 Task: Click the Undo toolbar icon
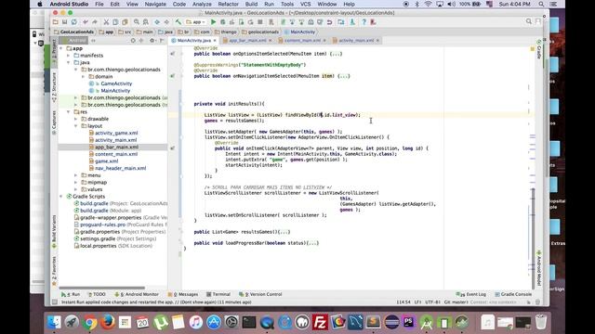pyautogui.click(x=86, y=22)
